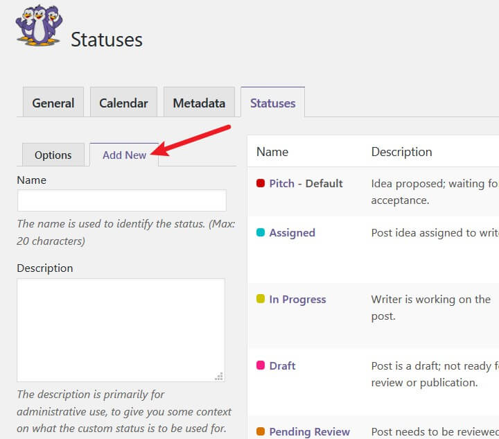The height and width of the screenshot is (439, 499).
Task: Open the Pending Review status link
Action: point(309,431)
